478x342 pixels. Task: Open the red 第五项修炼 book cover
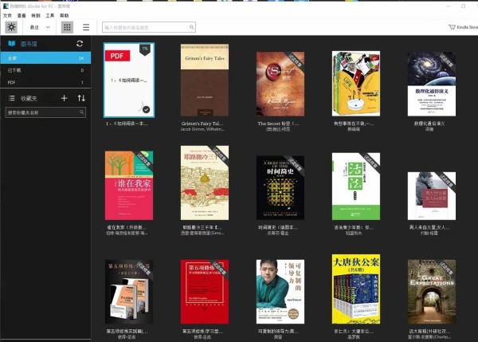point(205,292)
